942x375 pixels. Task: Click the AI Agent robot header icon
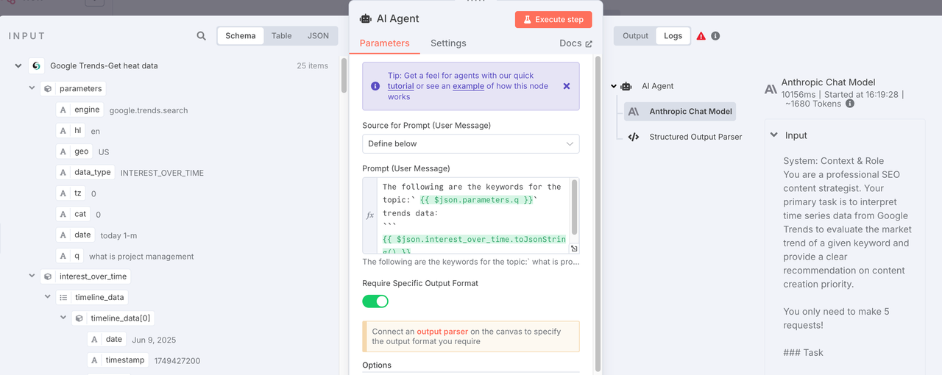(x=365, y=19)
